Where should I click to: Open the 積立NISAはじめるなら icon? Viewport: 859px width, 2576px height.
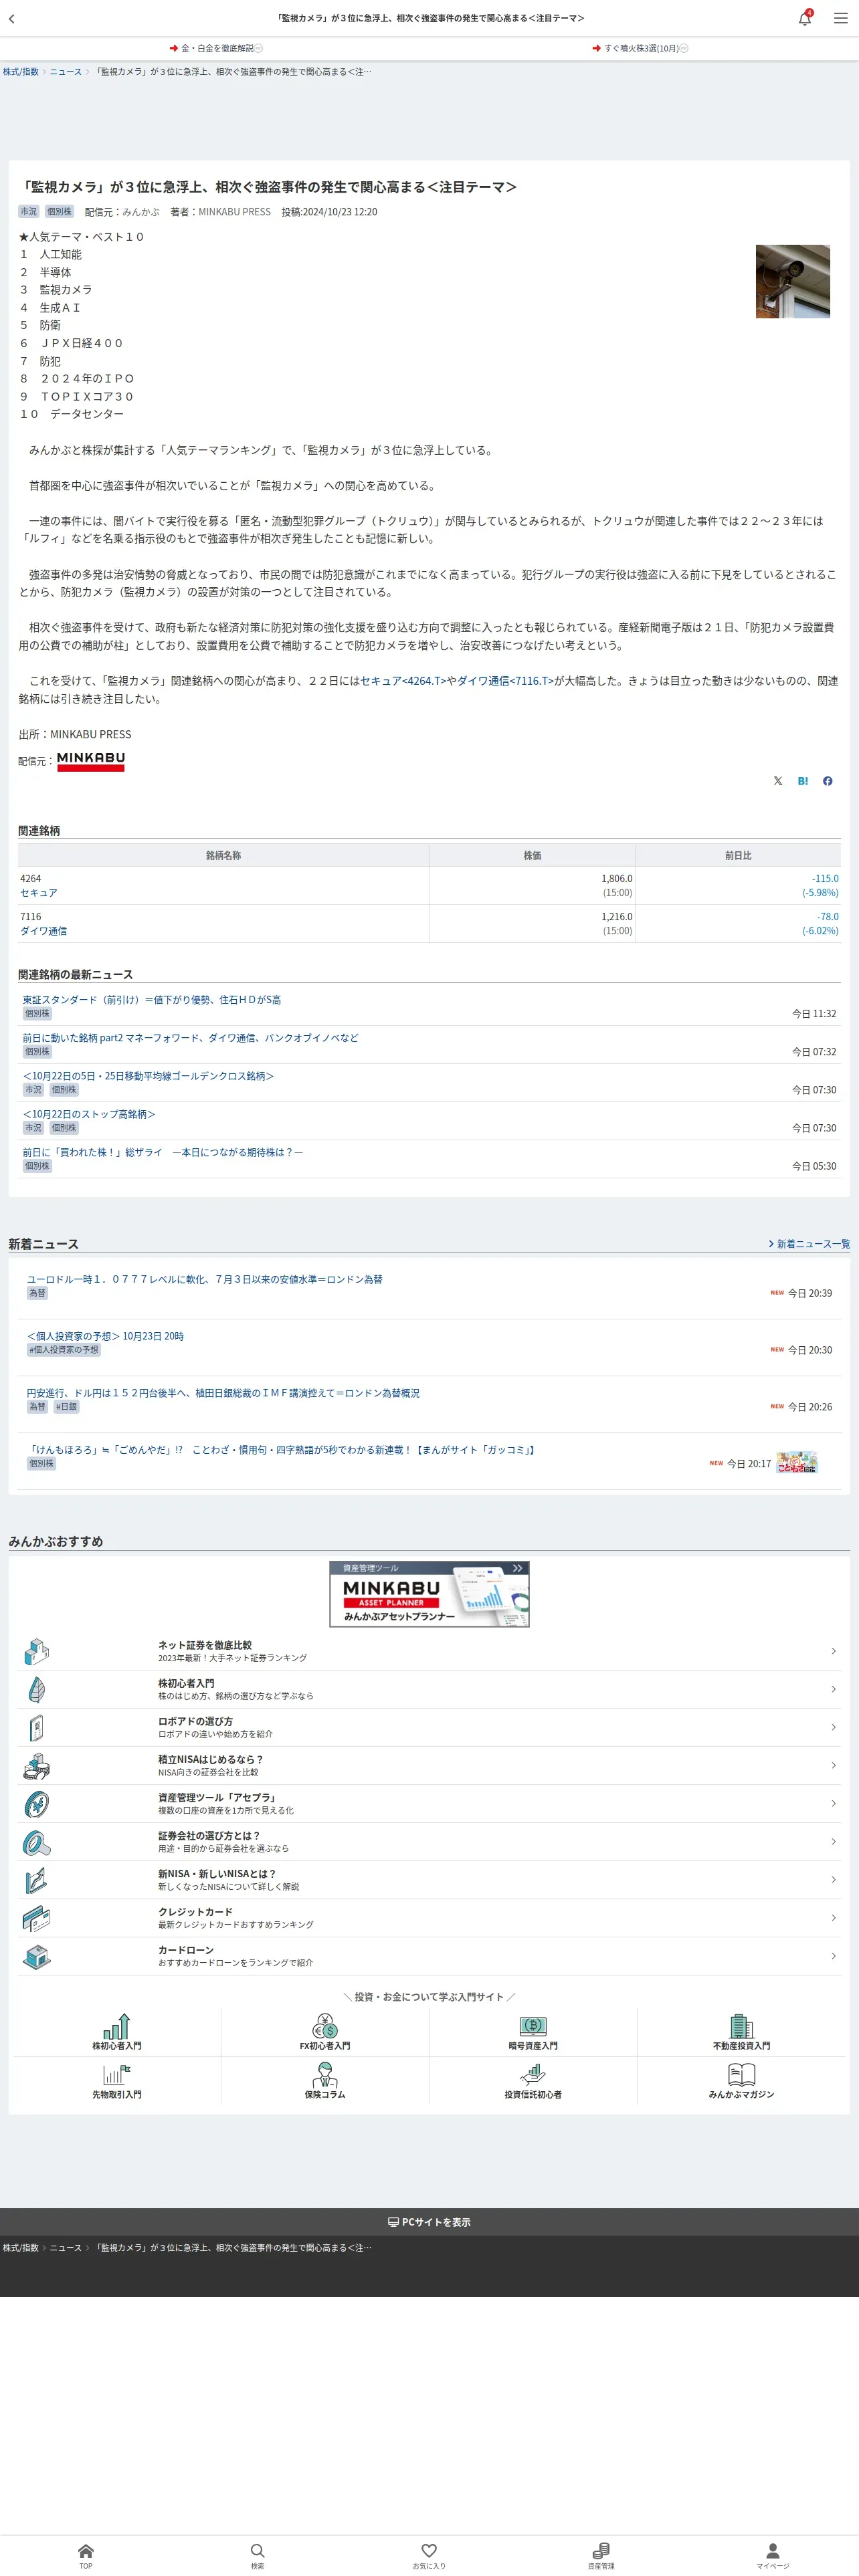[x=36, y=1766]
